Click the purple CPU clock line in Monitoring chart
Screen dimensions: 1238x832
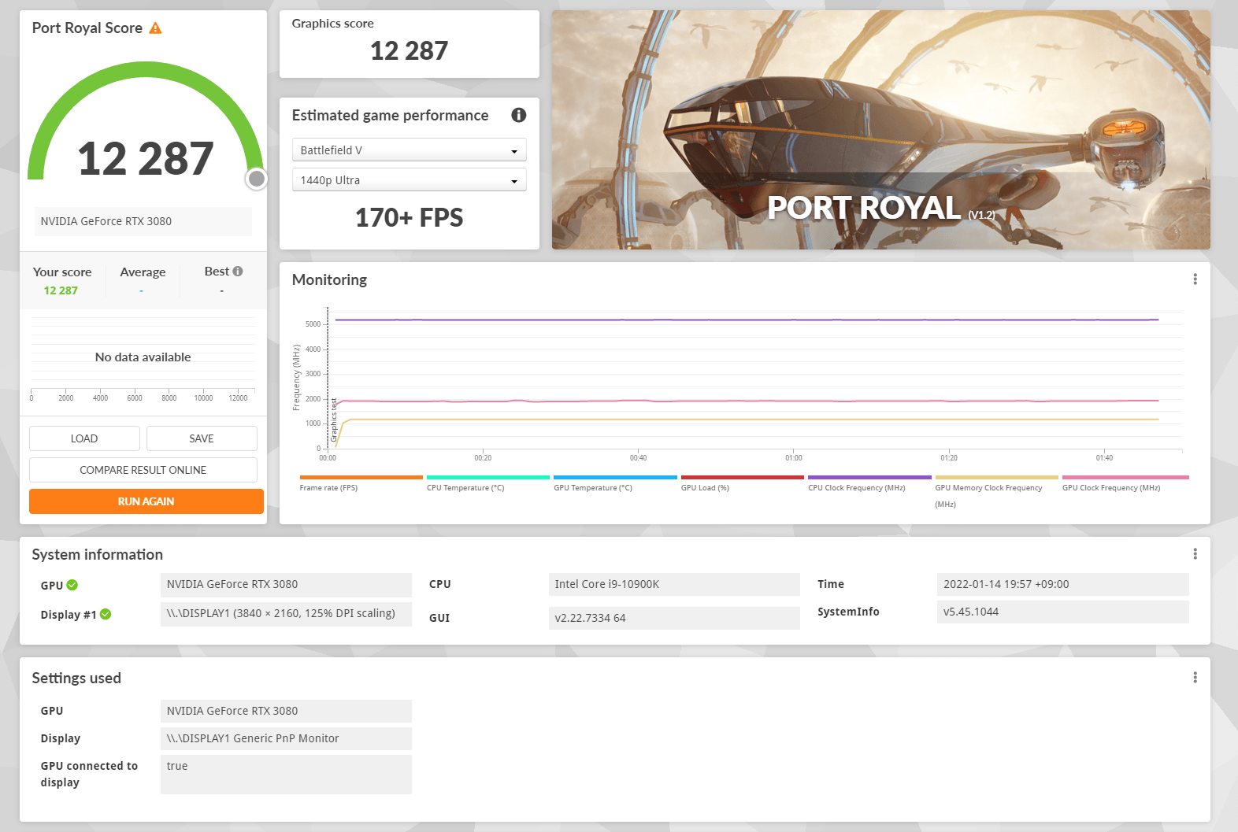click(747, 320)
